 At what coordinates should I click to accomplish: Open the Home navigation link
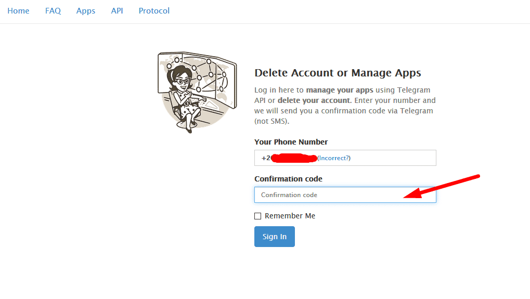pyautogui.click(x=18, y=11)
